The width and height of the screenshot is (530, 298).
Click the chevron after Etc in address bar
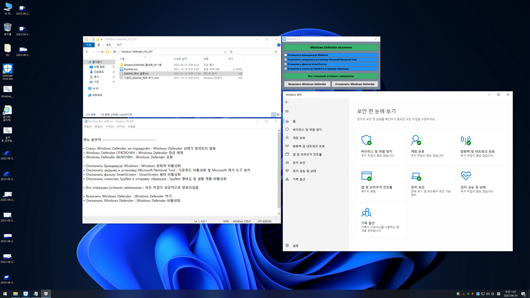click(119, 52)
